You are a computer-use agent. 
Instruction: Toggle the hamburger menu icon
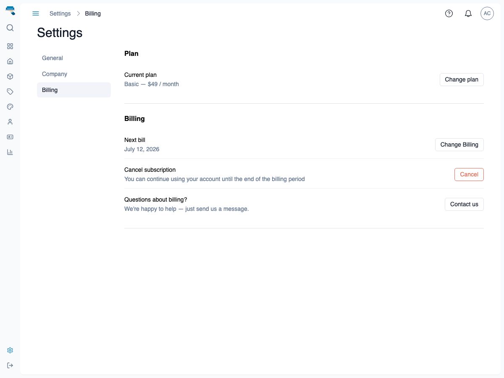click(x=36, y=13)
